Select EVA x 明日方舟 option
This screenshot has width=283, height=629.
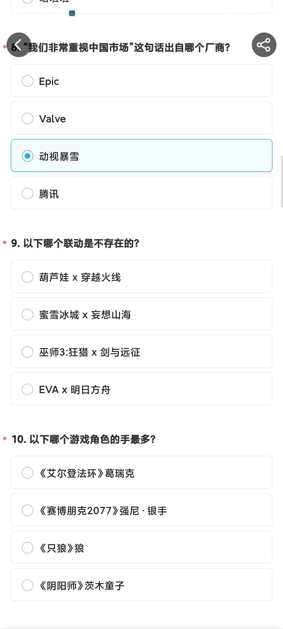[x=28, y=389]
